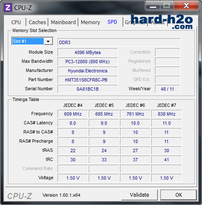202x205 pixels.
Task: Open the Graphics tab
Action: coord(135,22)
